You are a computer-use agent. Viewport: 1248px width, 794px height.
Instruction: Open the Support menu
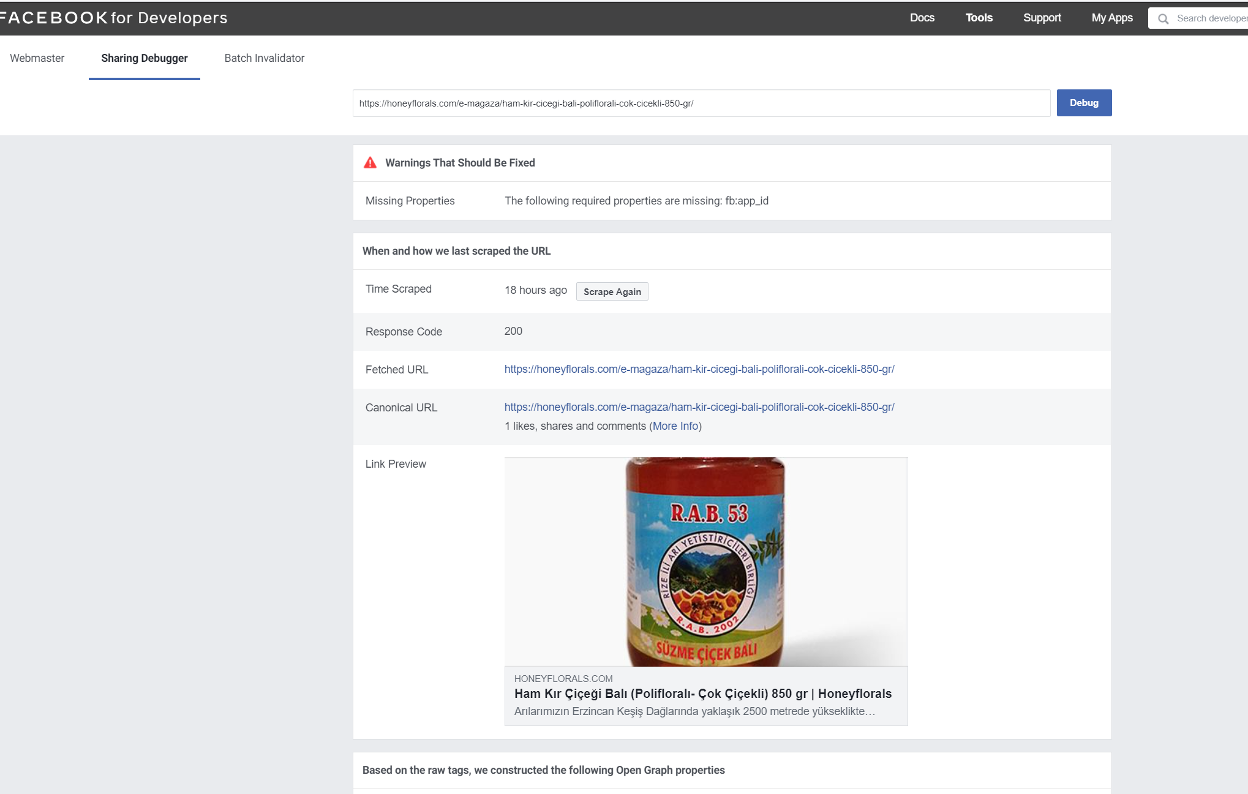click(1042, 18)
